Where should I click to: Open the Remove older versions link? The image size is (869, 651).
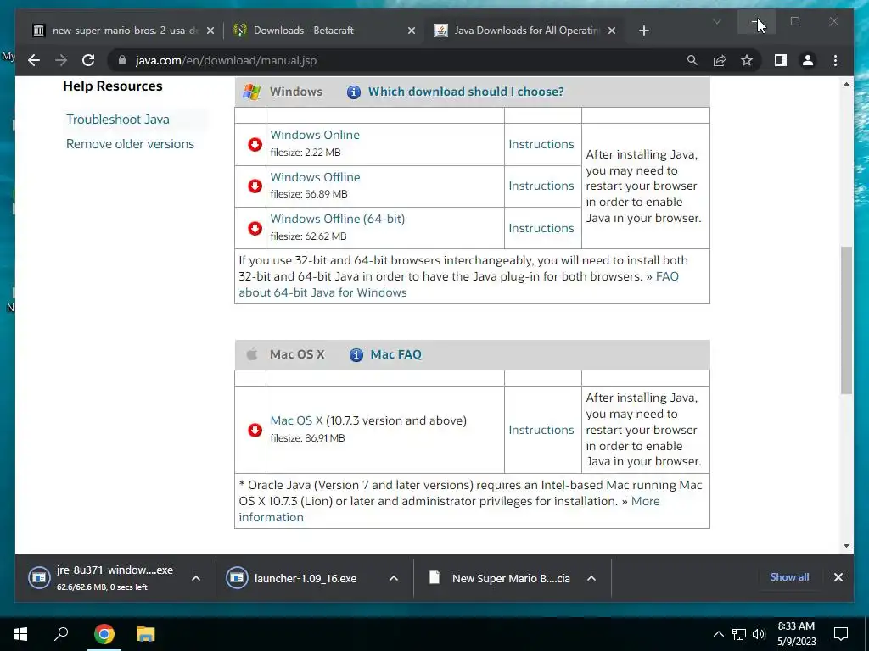(x=130, y=144)
